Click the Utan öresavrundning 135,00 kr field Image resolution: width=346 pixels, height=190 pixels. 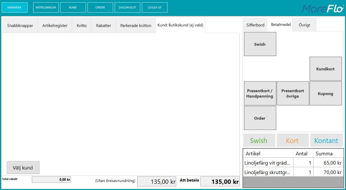156,182
